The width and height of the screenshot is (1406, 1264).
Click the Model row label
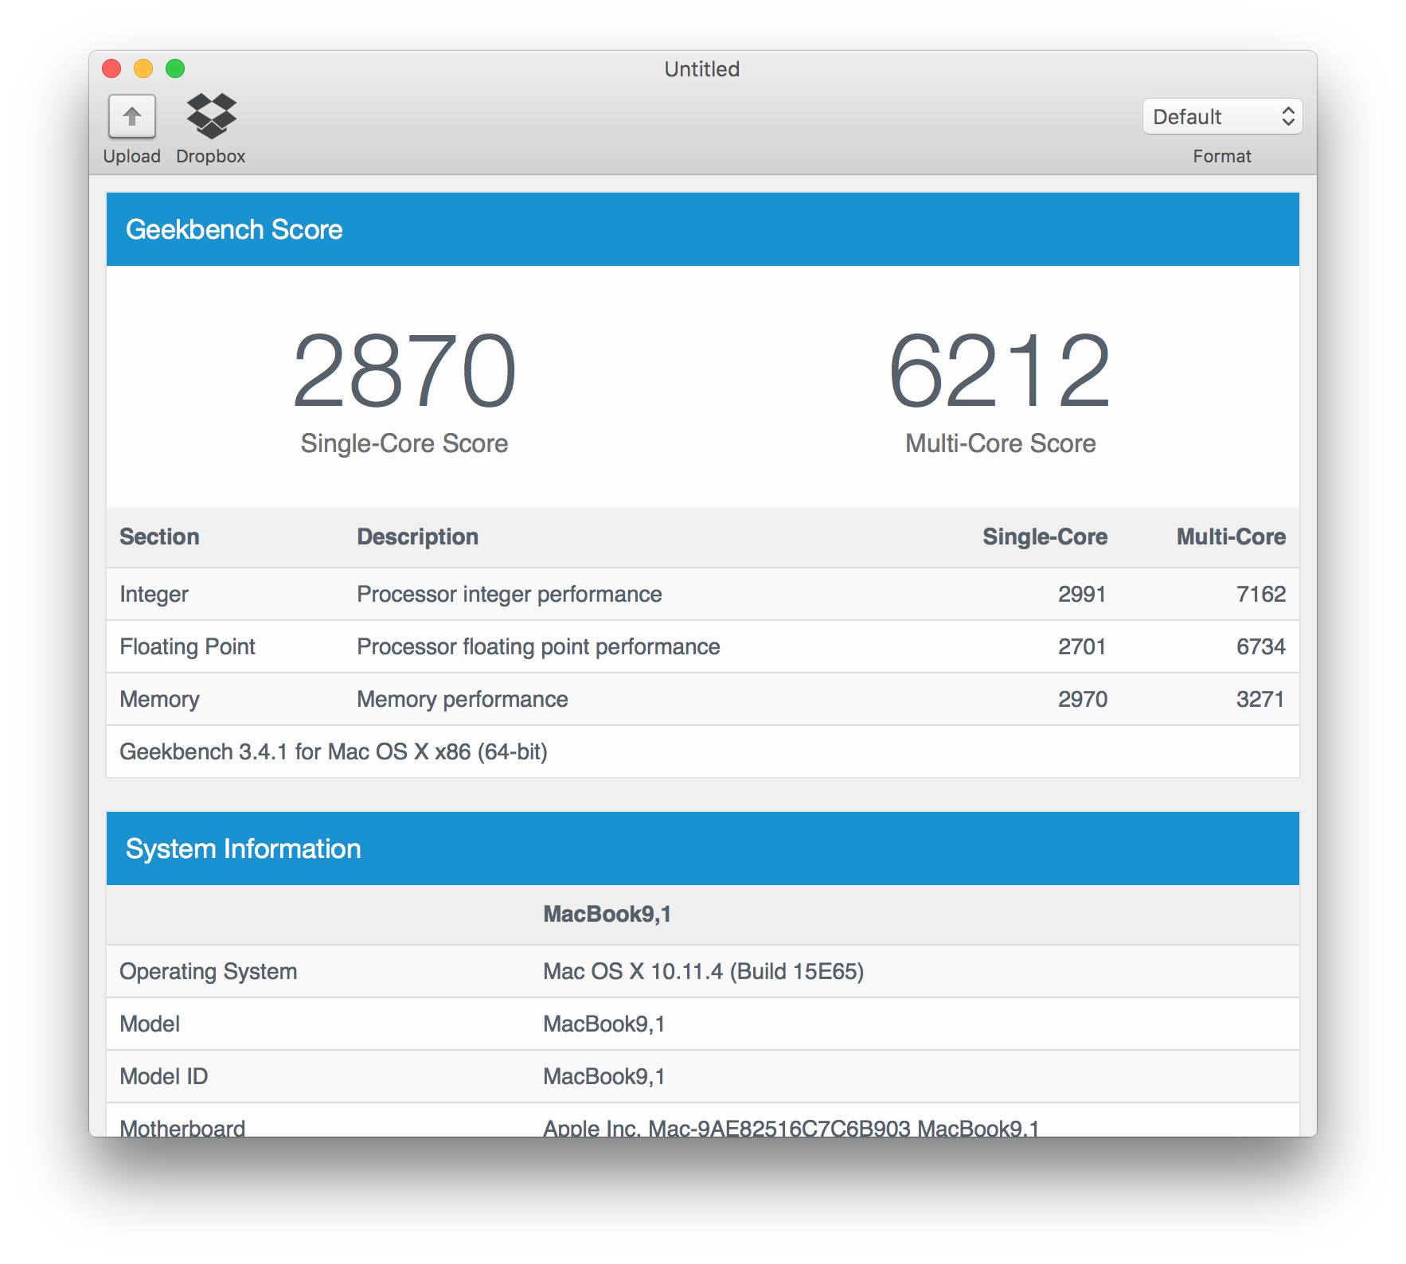150,1024
